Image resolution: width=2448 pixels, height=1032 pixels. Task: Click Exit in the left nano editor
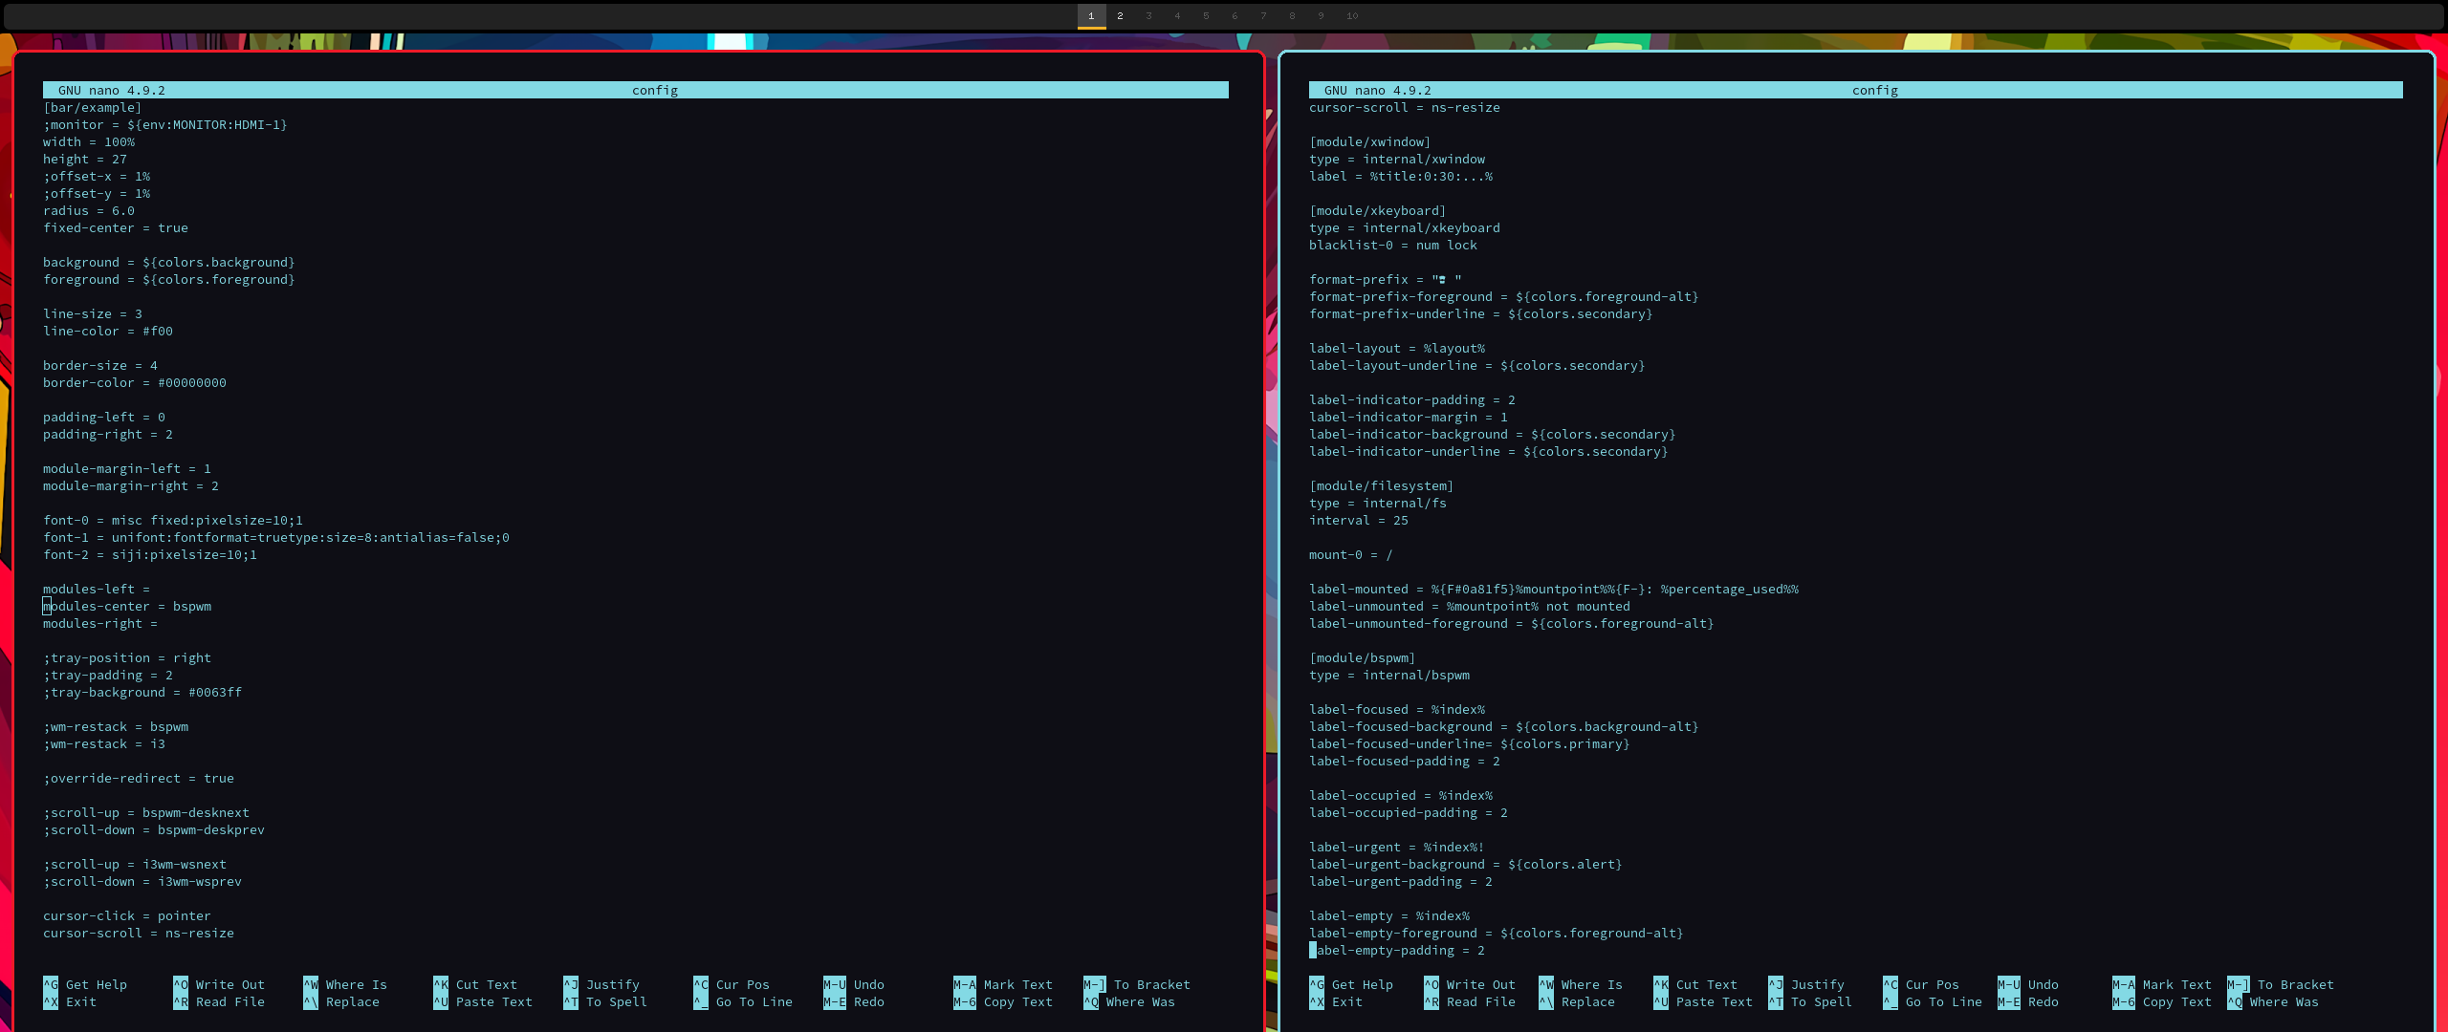click(81, 1001)
